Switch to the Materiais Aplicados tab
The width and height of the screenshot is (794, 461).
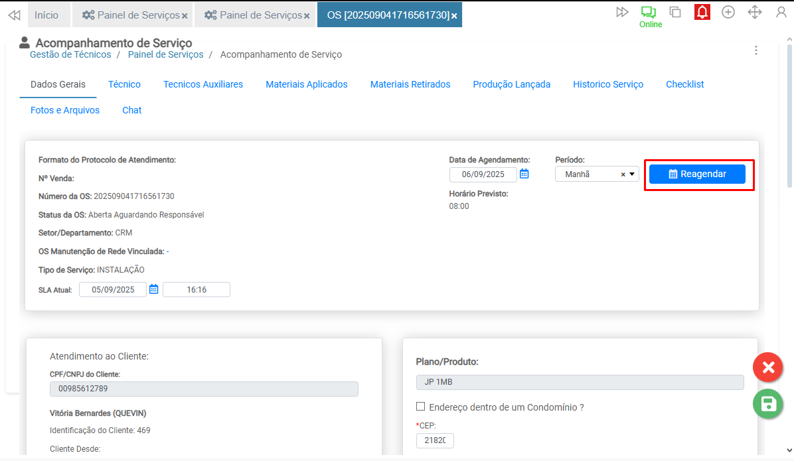[306, 84]
